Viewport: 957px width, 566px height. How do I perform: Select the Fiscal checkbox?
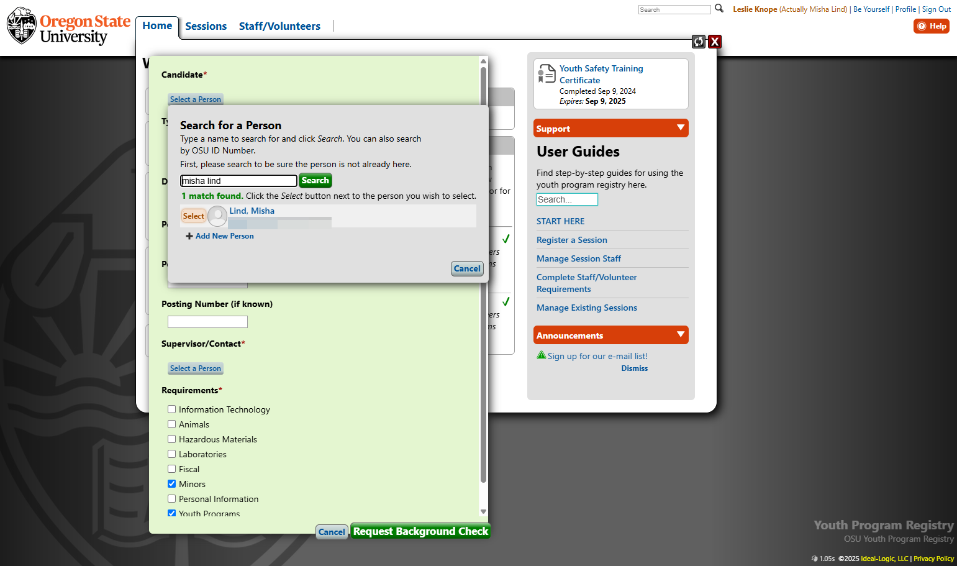click(x=172, y=469)
